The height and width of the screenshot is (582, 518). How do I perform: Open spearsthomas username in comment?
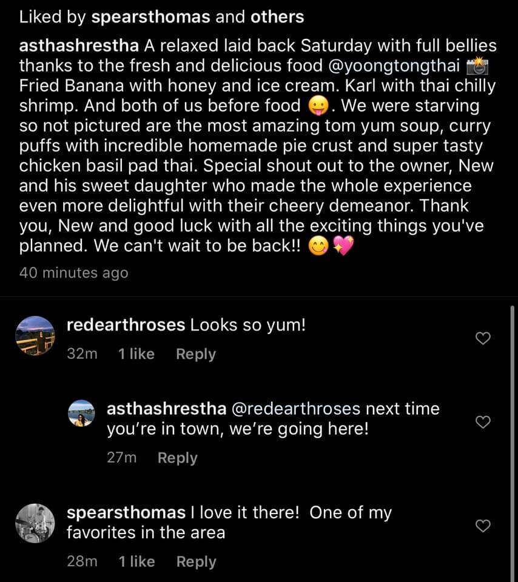pyautogui.click(x=126, y=513)
